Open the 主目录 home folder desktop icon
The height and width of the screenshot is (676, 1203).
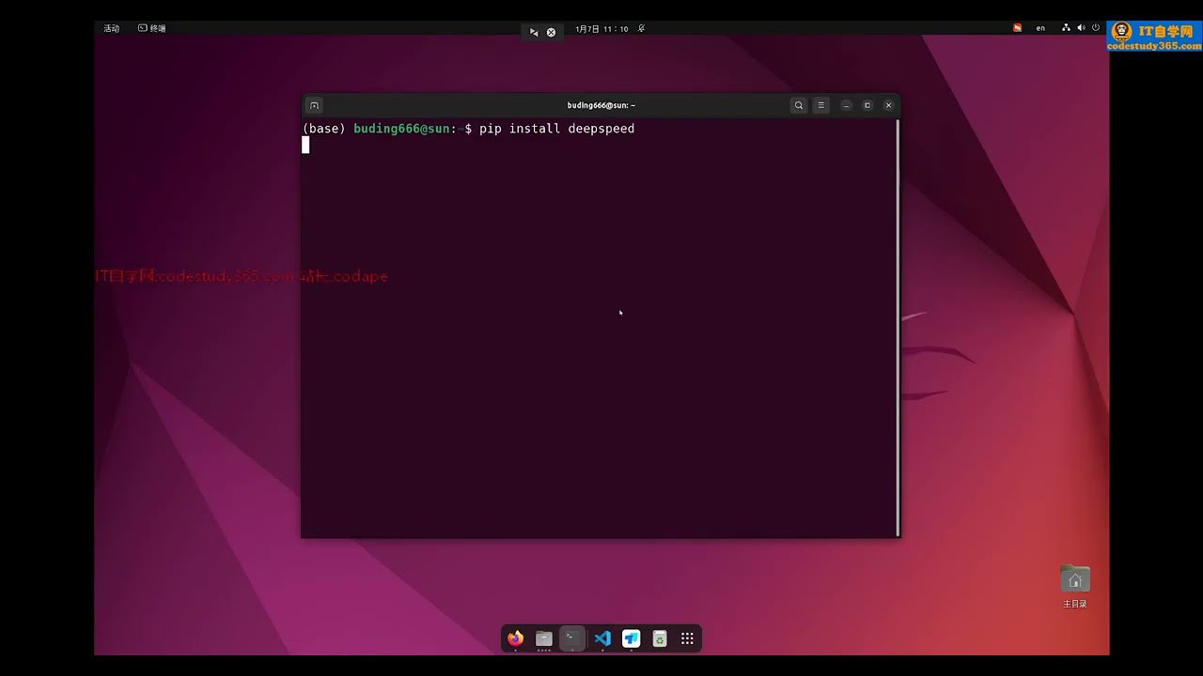(1075, 587)
